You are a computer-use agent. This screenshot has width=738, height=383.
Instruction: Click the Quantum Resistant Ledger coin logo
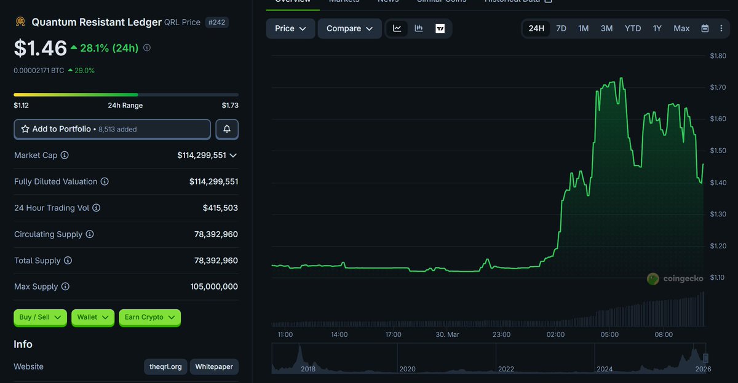[20, 22]
